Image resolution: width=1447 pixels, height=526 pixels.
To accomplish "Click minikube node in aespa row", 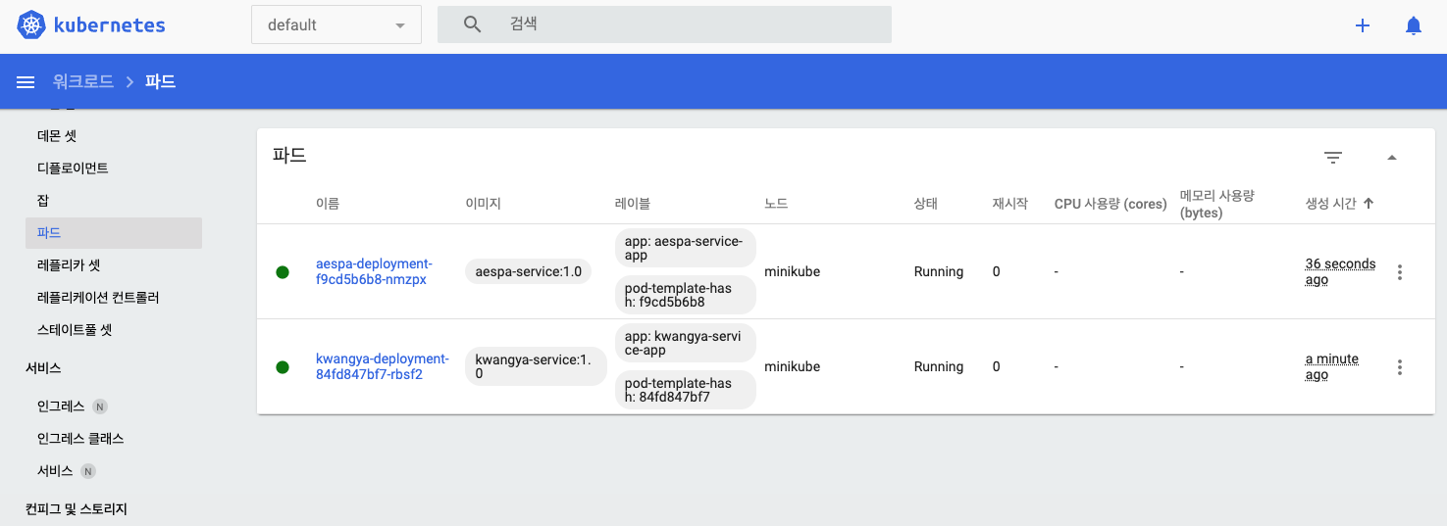I will (x=792, y=272).
